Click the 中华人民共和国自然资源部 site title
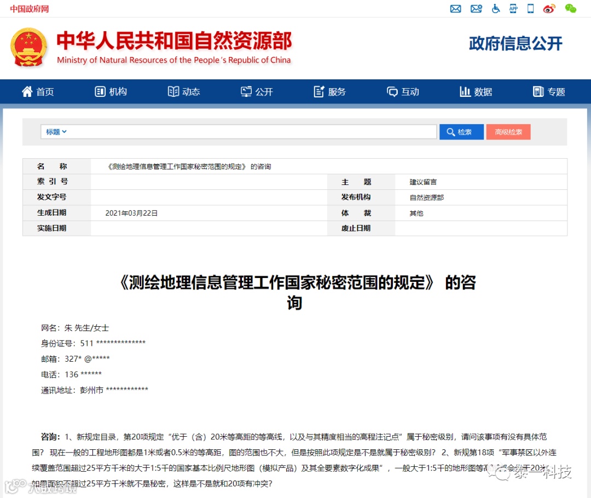 pos(174,40)
